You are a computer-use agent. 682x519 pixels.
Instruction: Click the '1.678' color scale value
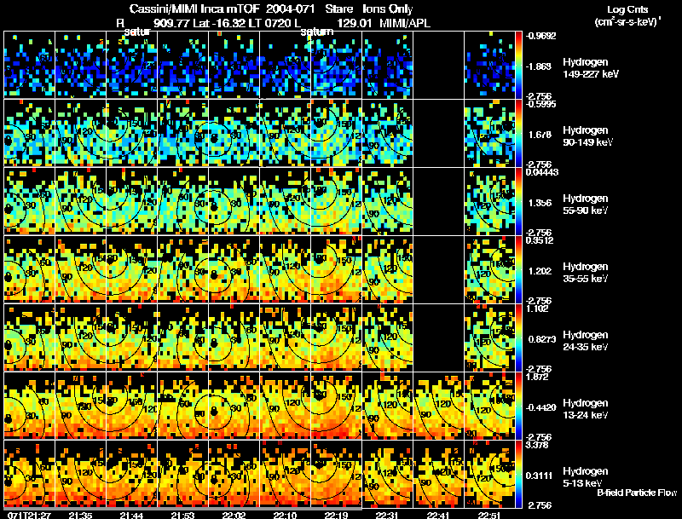[x=540, y=135]
